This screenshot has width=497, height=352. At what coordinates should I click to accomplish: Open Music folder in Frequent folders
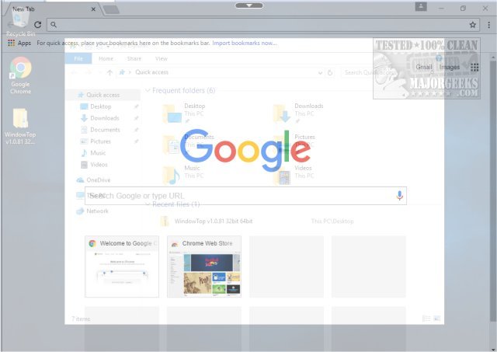(183, 175)
